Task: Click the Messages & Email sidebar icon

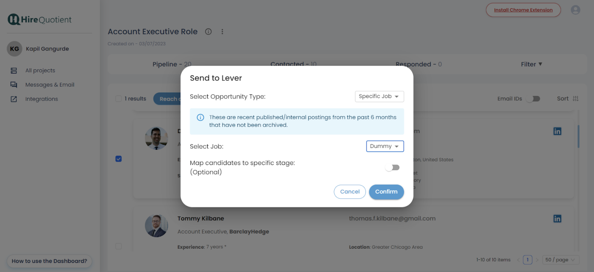Action: coord(14,85)
